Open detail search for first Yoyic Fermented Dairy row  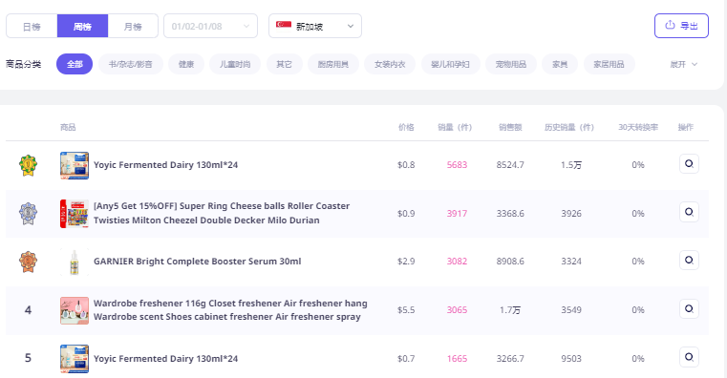[689, 164]
